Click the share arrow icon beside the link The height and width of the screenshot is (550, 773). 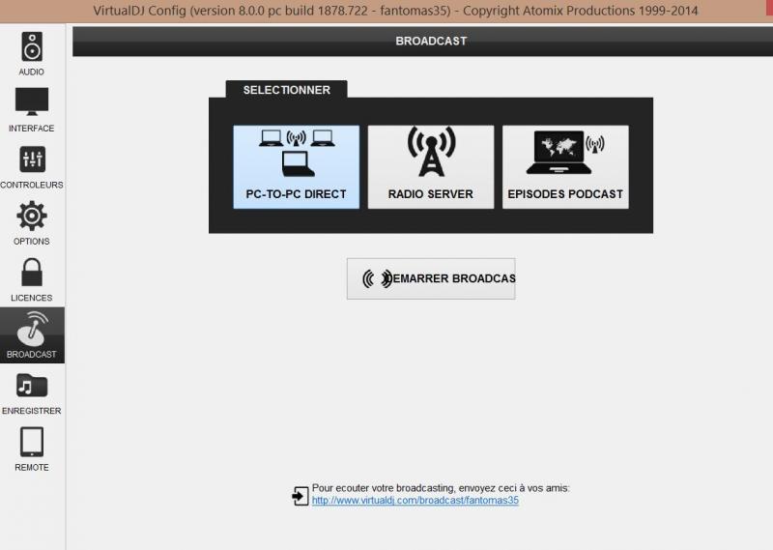pyautogui.click(x=300, y=495)
